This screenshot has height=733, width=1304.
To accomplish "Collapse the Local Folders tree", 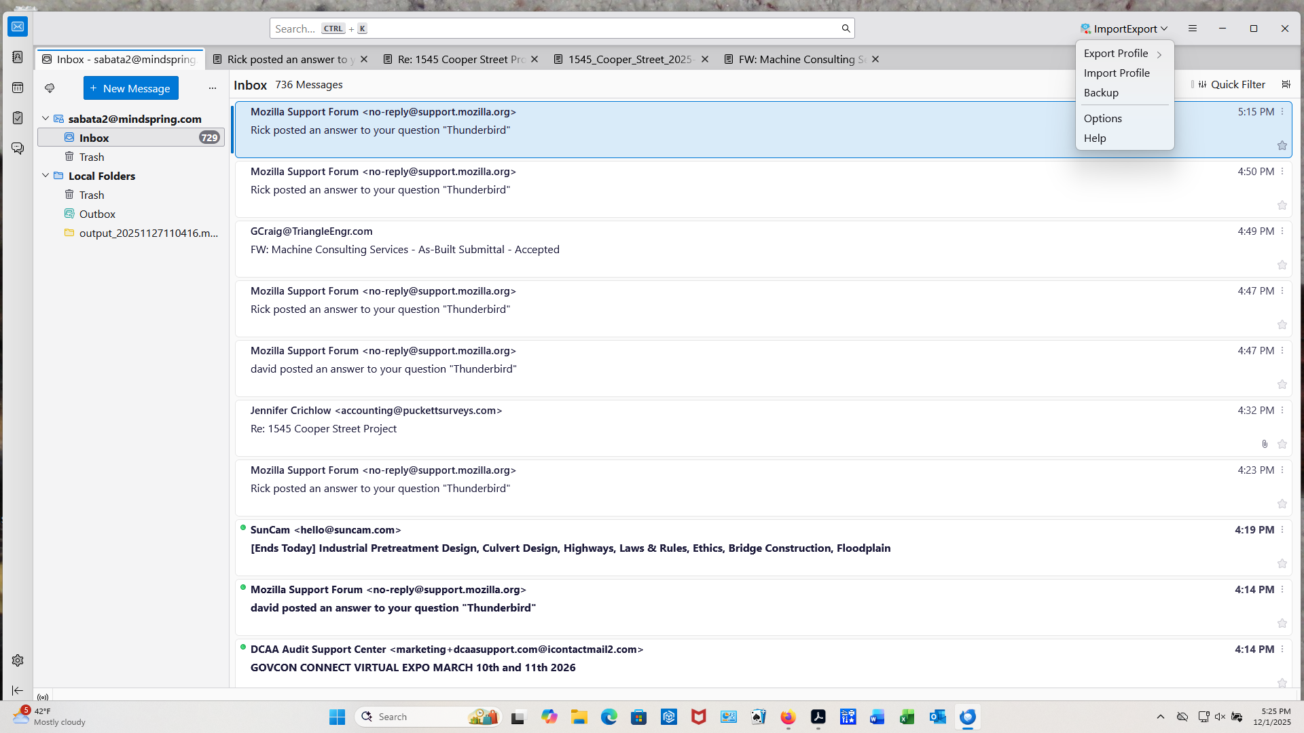I will (x=46, y=176).
